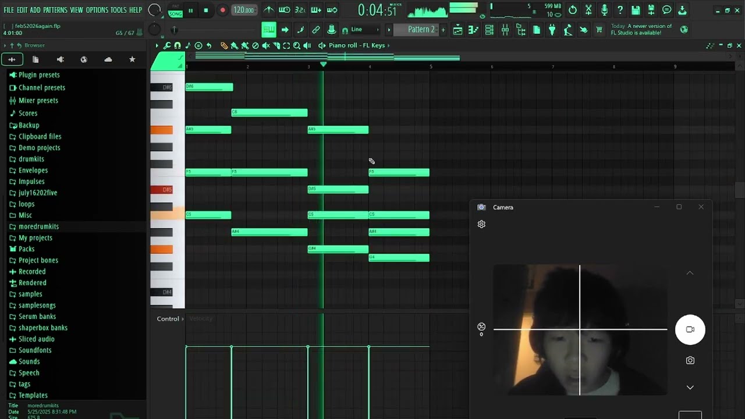Click the main volume knob
745x419 pixels.
pyautogui.click(x=154, y=10)
